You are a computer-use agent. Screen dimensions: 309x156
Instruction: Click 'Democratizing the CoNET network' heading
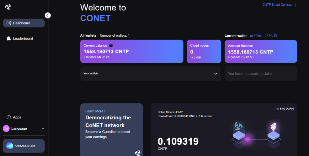point(108,121)
